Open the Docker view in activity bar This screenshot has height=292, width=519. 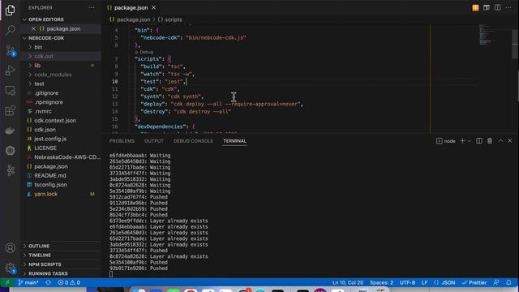point(11,131)
